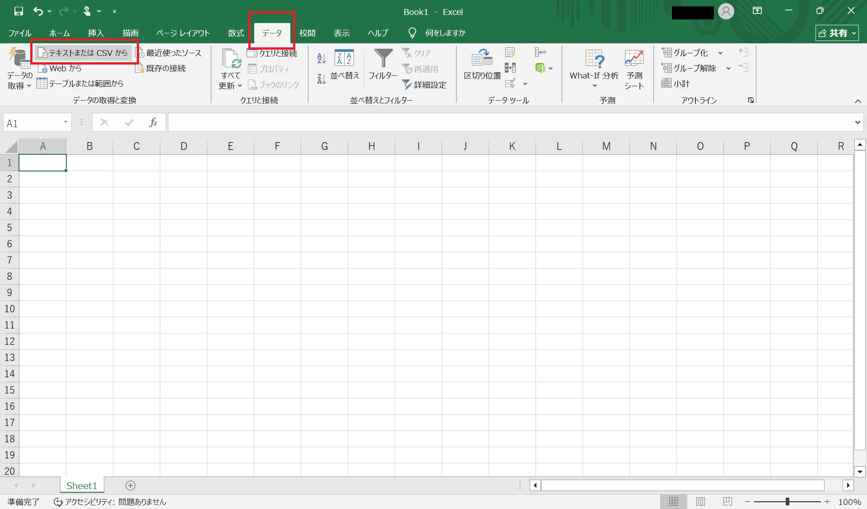Sort ascending with the A-Z icon
867x509 pixels.
321,58
